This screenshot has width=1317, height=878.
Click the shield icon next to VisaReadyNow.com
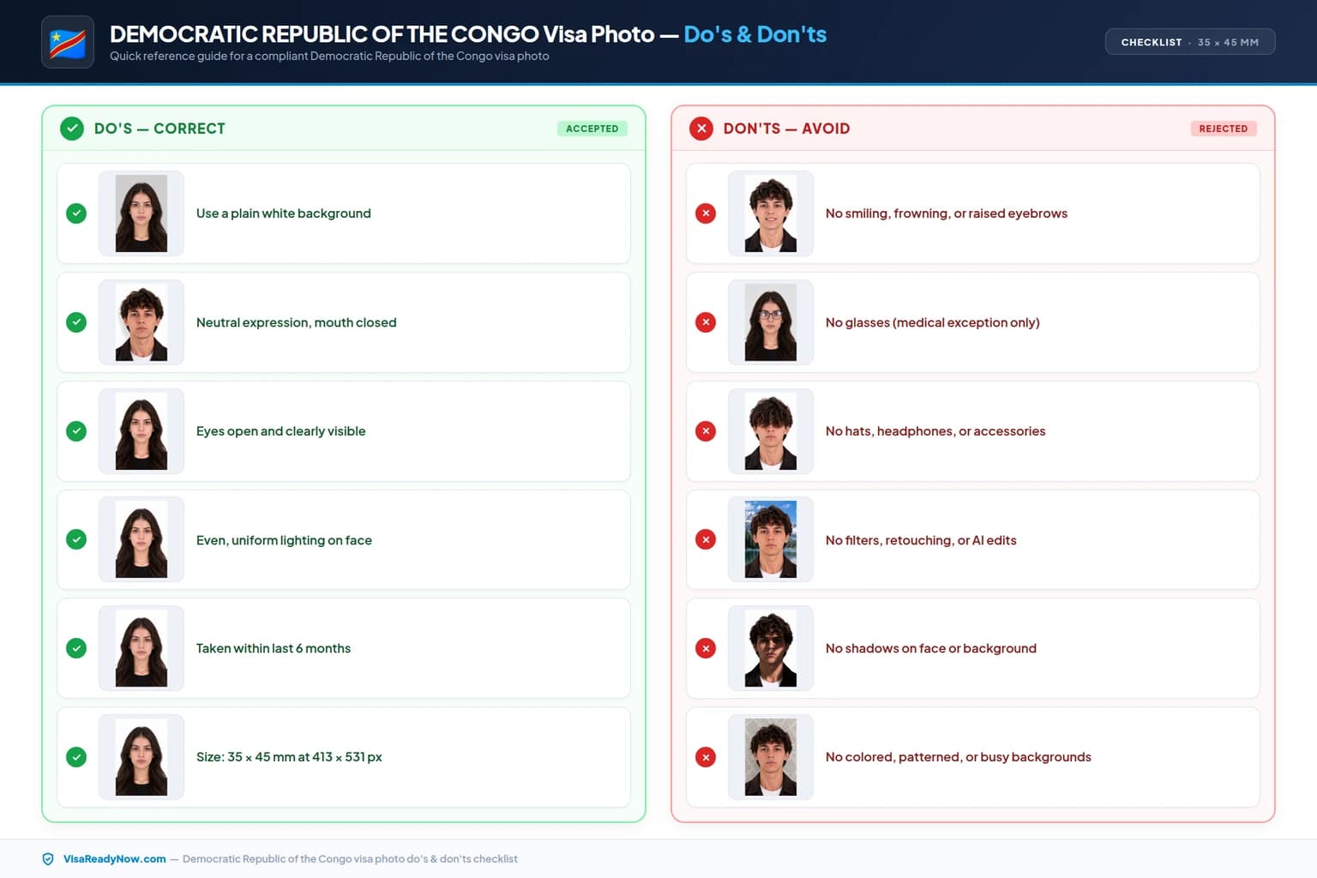coord(48,859)
